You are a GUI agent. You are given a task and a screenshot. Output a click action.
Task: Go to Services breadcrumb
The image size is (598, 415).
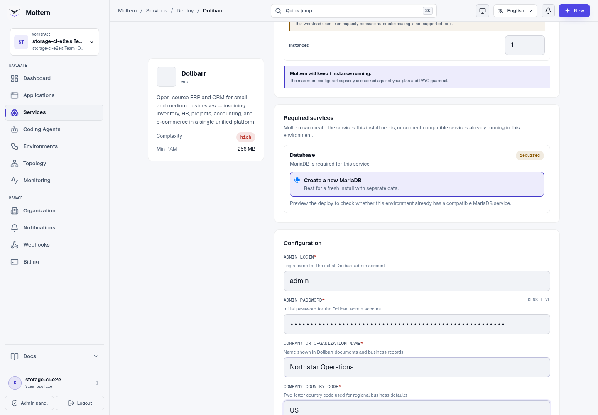coord(157,11)
